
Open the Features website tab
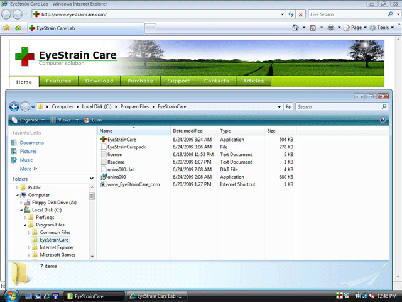point(58,81)
